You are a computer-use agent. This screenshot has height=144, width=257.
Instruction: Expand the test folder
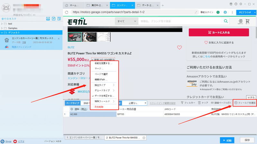[2, 24]
